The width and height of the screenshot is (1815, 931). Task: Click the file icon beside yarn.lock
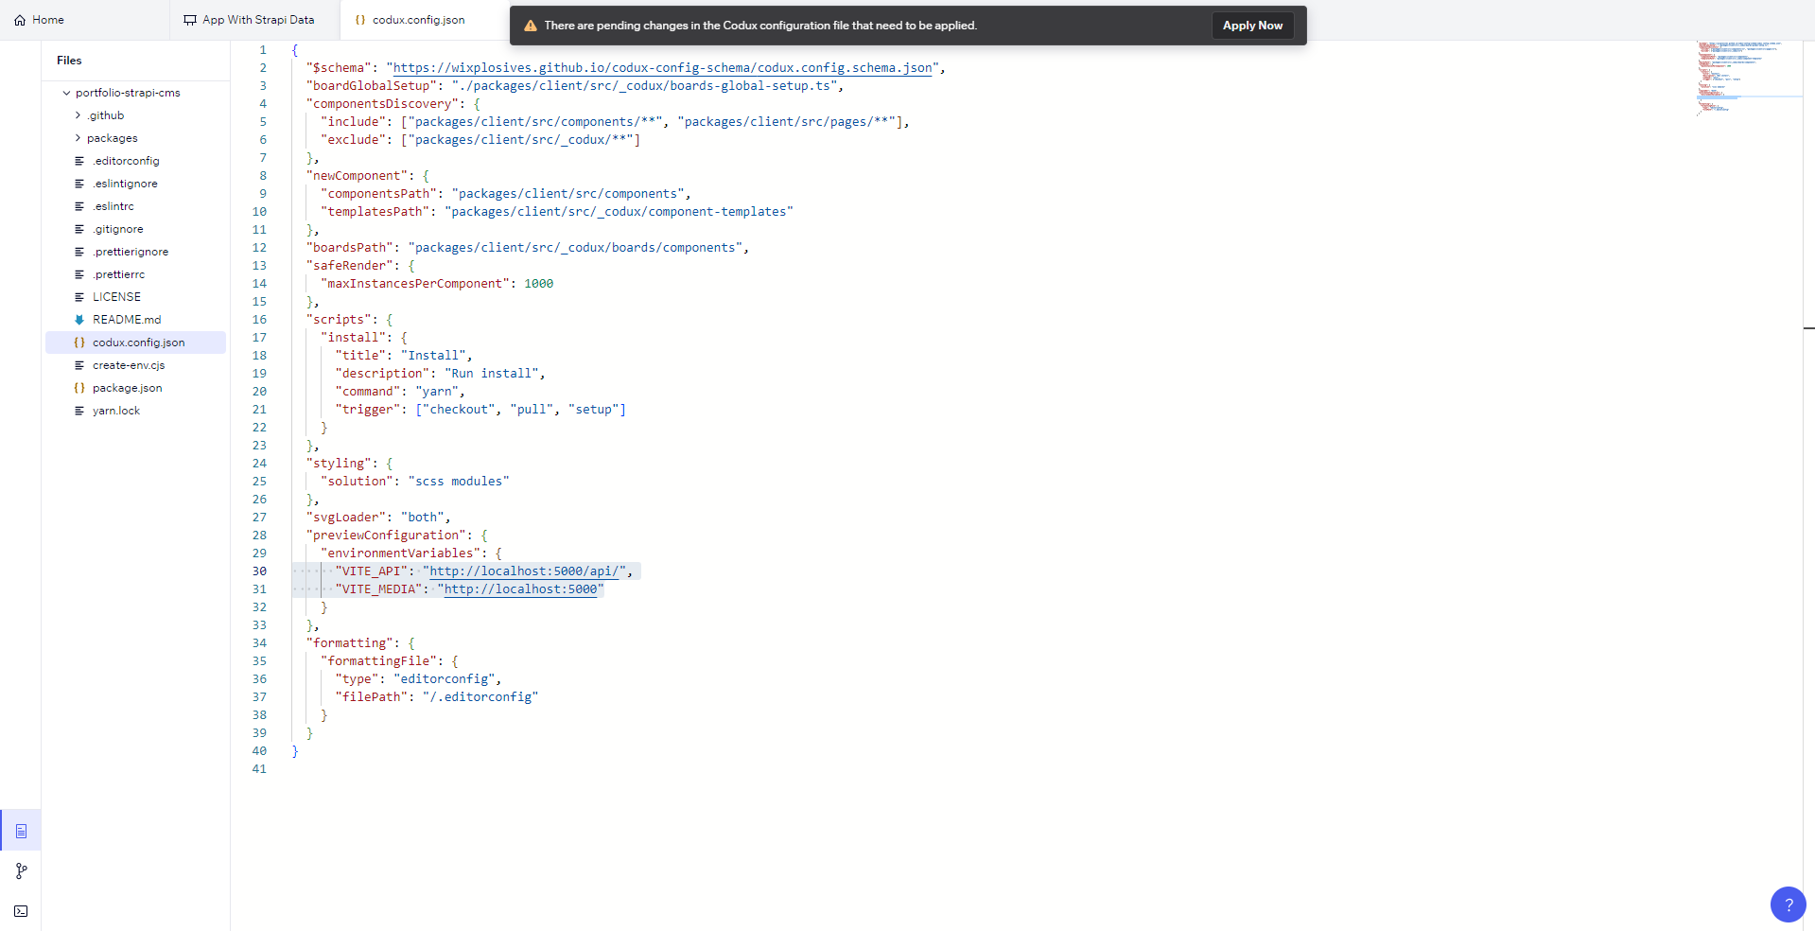tap(79, 411)
